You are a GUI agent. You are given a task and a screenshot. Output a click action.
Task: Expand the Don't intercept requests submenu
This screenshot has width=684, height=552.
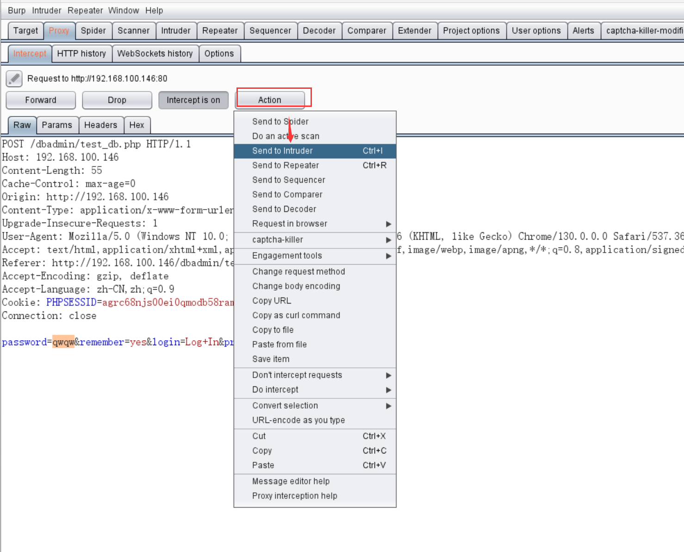315,375
